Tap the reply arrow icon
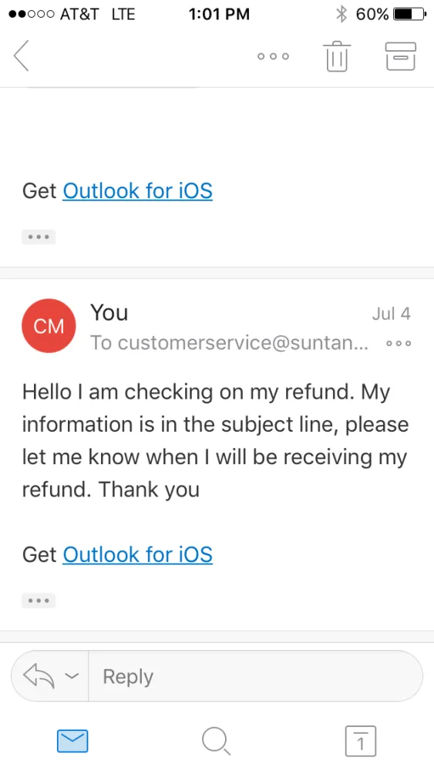Viewport: 434px width, 771px height. pos(39,676)
